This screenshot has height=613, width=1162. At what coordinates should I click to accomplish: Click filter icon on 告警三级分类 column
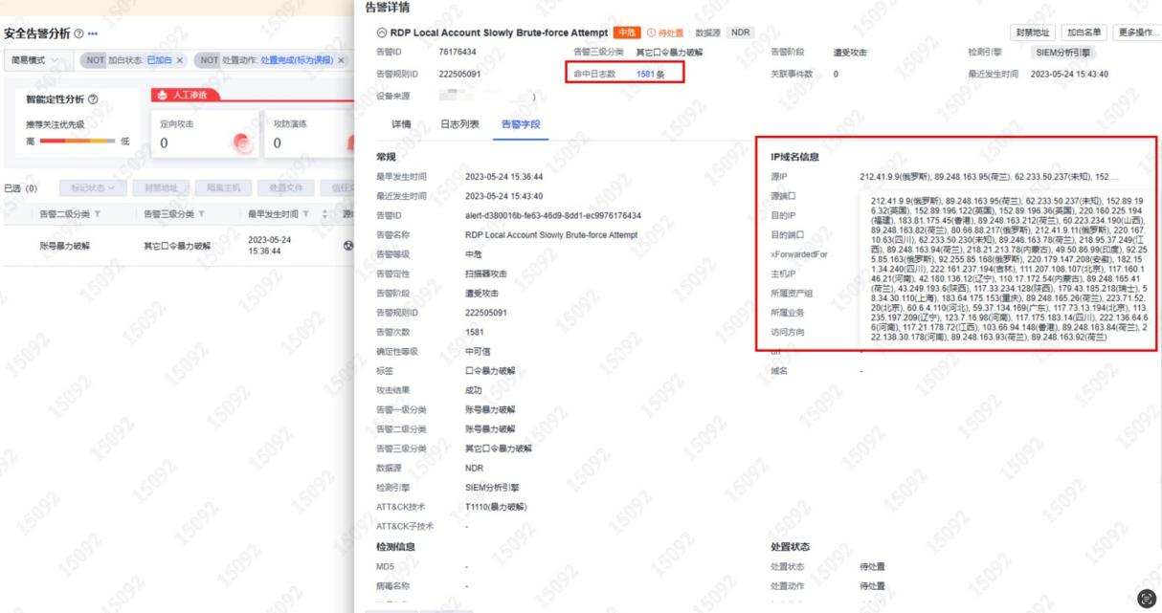[x=203, y=214]
